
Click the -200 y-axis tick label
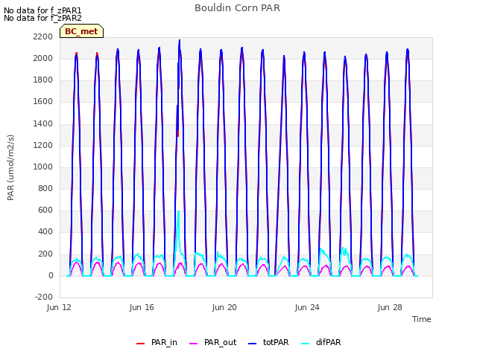click(44, 297)
